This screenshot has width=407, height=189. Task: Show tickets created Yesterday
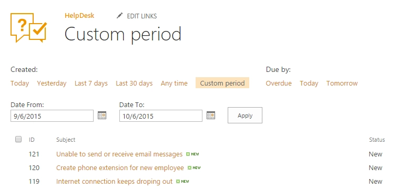point(52,83)
